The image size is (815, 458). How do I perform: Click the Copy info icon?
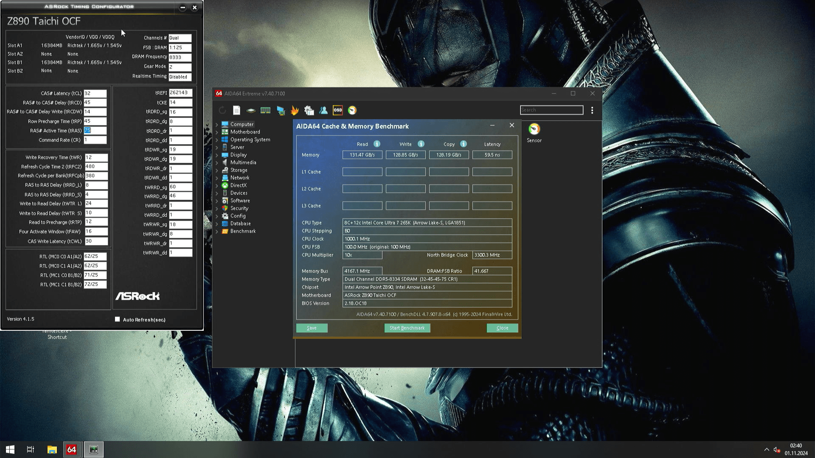pos(463,144)
